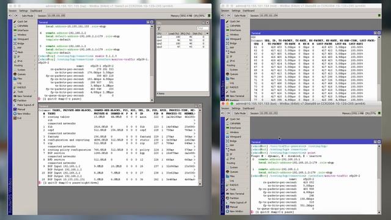The height and width of the screenshot is (220, 391).
Task: Click the Load (%) column header in CPU panel
Action: click(174, 34)
